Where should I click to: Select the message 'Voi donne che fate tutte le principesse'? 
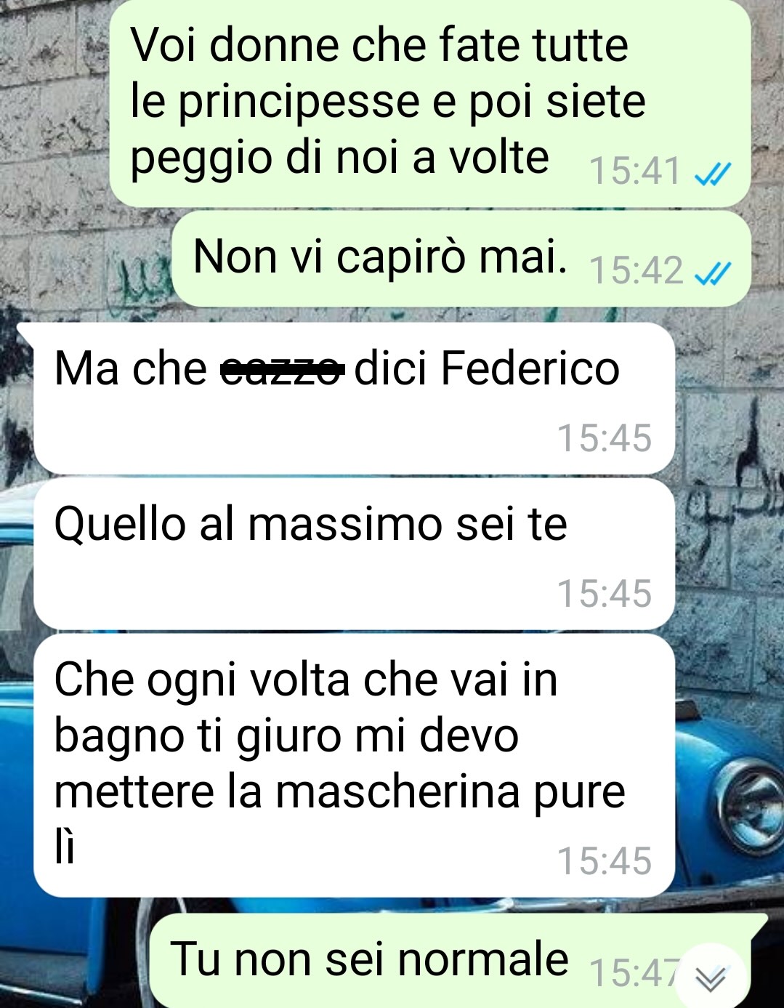click(430, 103)
